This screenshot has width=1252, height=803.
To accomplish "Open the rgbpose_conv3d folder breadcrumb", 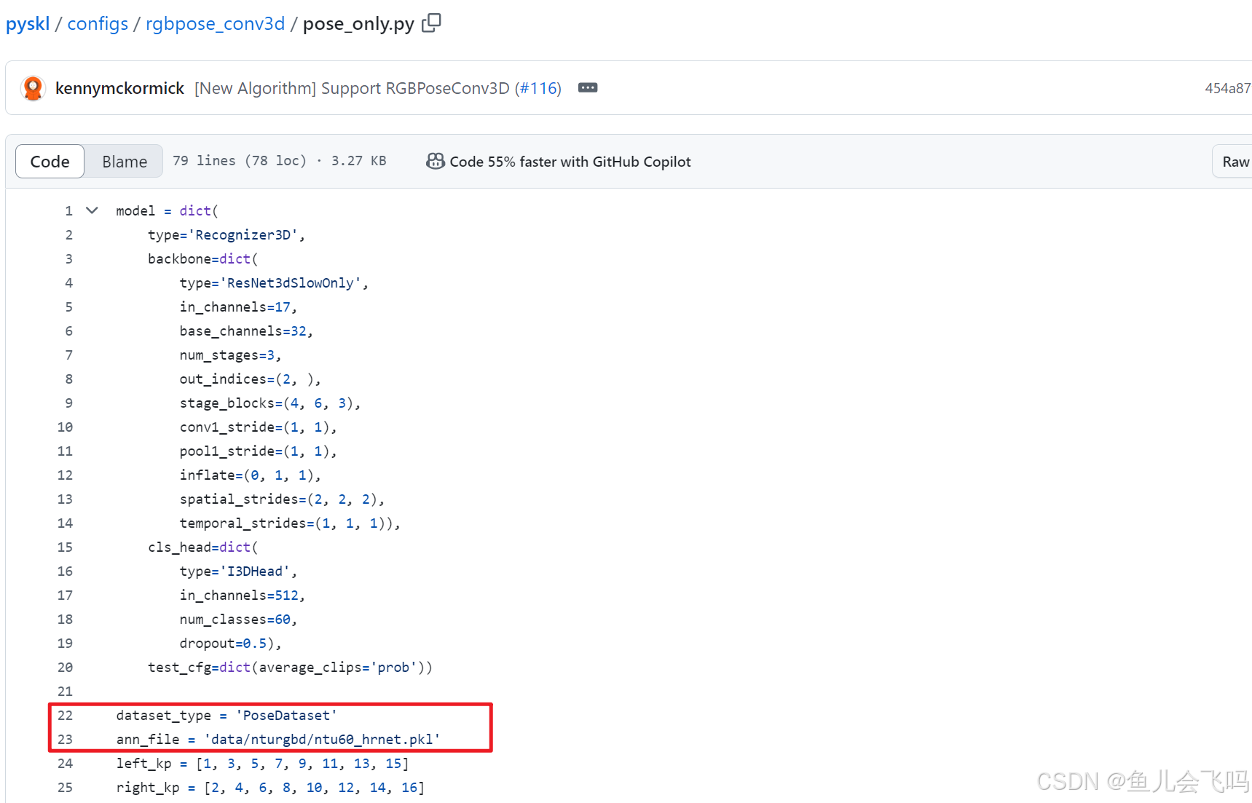I will pos(214,23).
